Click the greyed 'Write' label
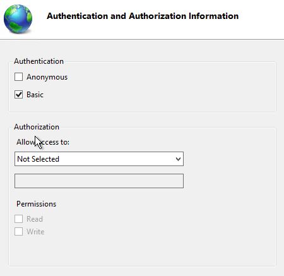 35,232
